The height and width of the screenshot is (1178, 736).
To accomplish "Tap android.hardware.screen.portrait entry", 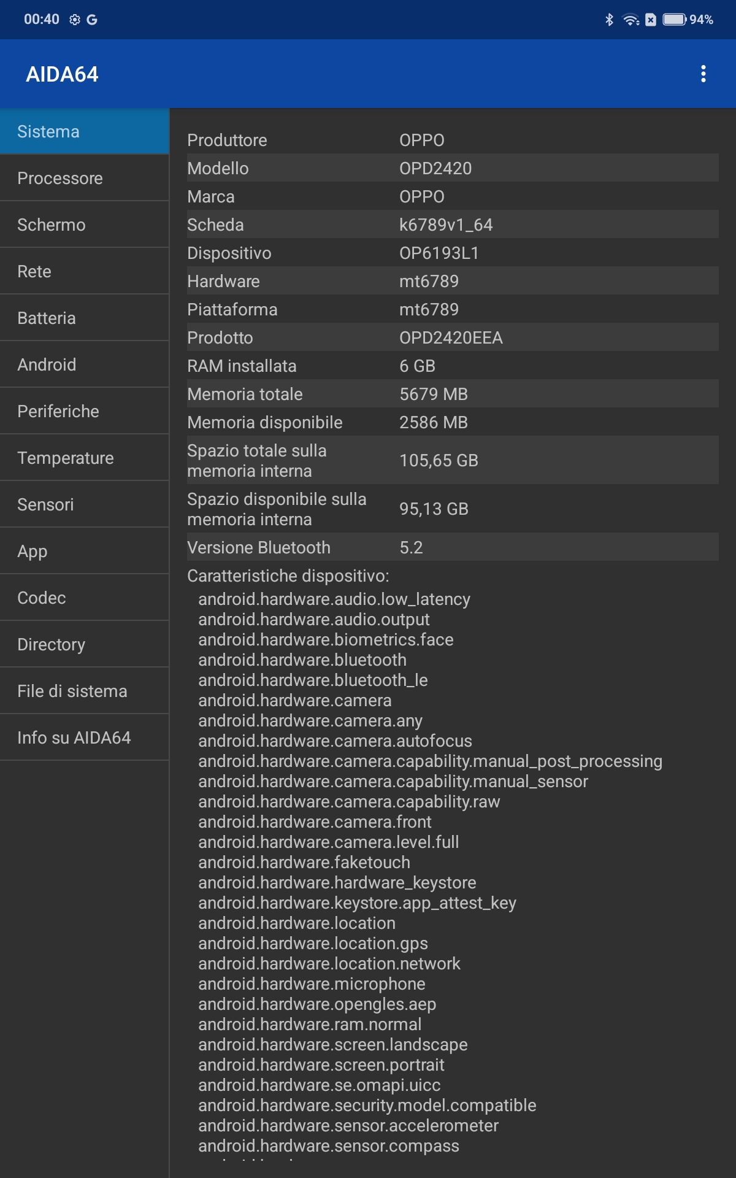I will coord(321,1064).
